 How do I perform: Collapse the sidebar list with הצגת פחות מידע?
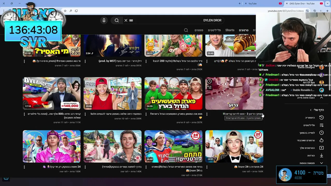point(310,98)
